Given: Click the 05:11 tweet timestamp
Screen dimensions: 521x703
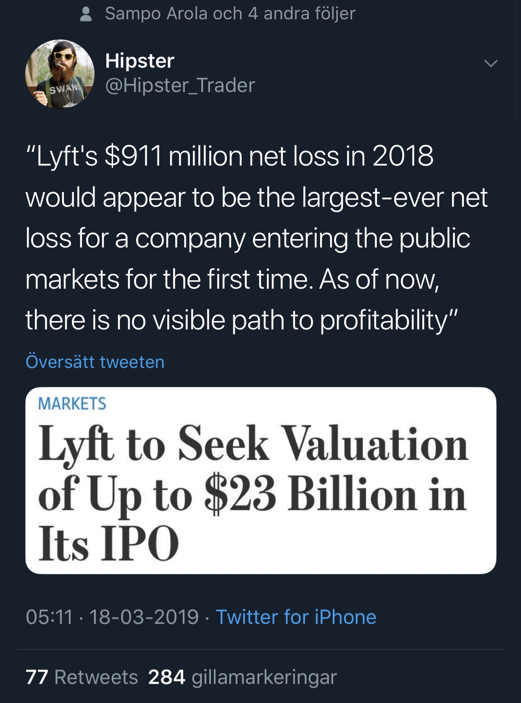Looking at the screenshot, I should pyautogui.click(x=49, y=617).
